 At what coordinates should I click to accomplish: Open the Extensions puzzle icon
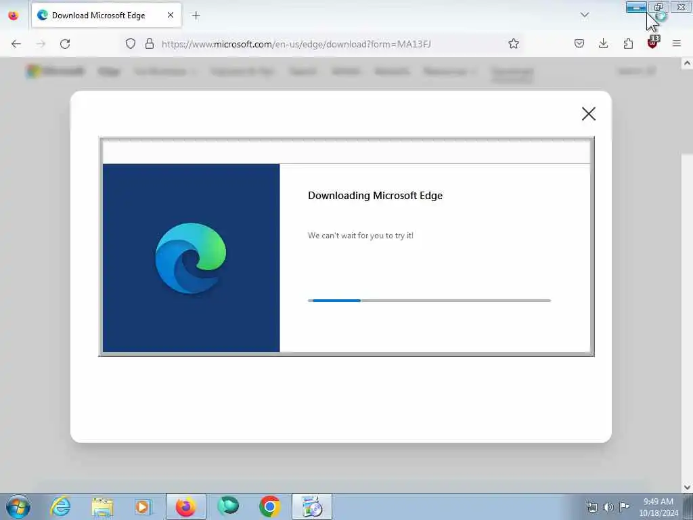point(628,43)
